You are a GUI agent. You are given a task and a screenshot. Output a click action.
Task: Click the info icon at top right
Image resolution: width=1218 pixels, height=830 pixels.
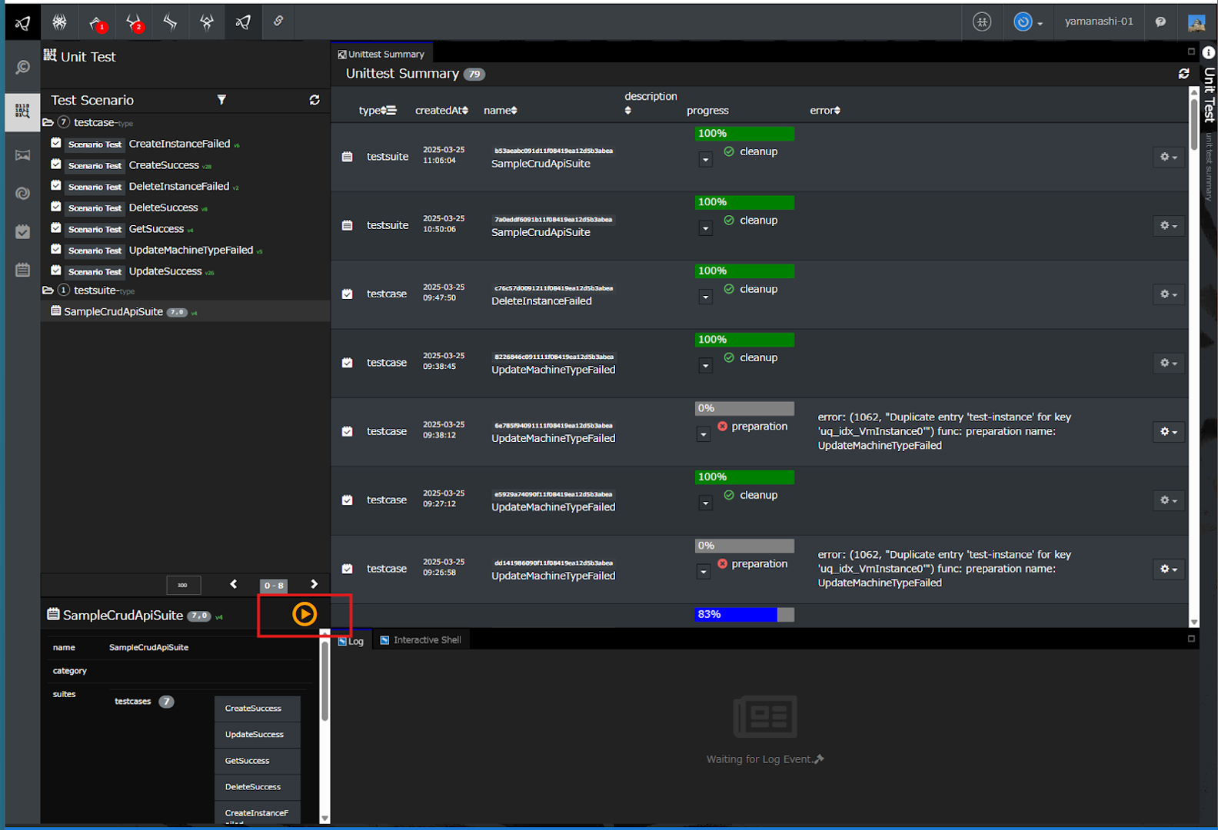1208,52
